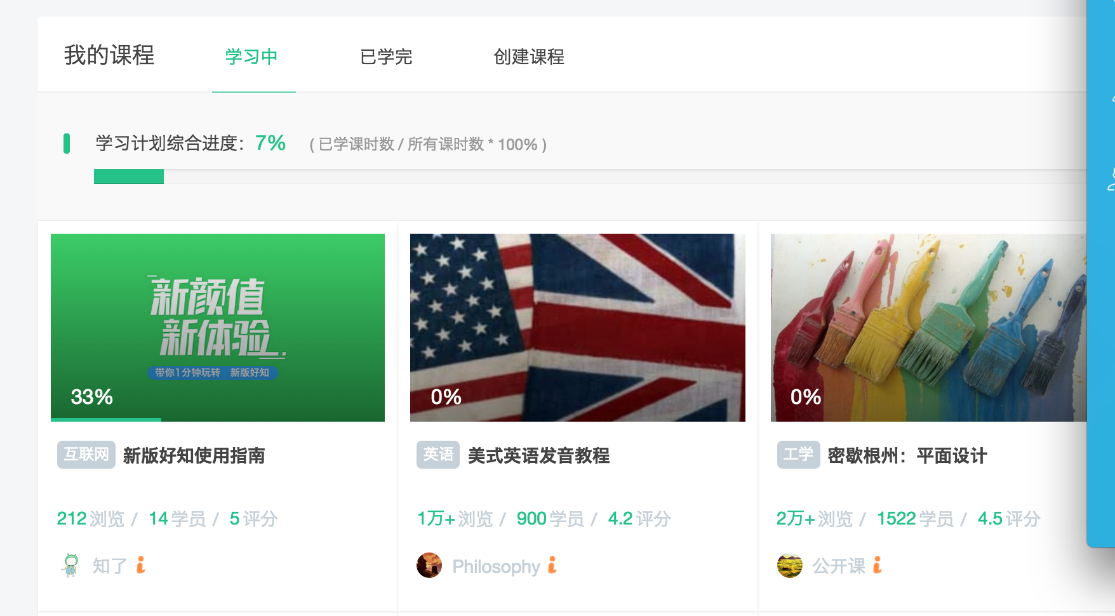Click the flag cover image thumbnail
1115x616 pixels.
click(x=578, y=328)
